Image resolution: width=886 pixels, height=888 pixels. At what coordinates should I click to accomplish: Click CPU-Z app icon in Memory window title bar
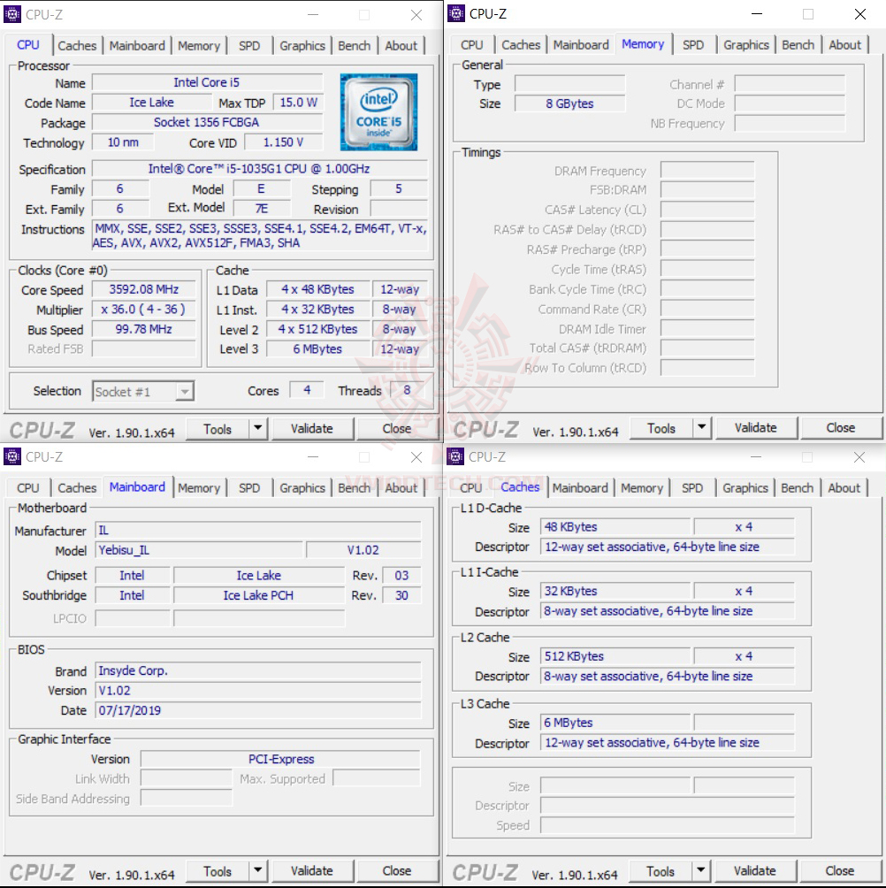tap(455, 13)
